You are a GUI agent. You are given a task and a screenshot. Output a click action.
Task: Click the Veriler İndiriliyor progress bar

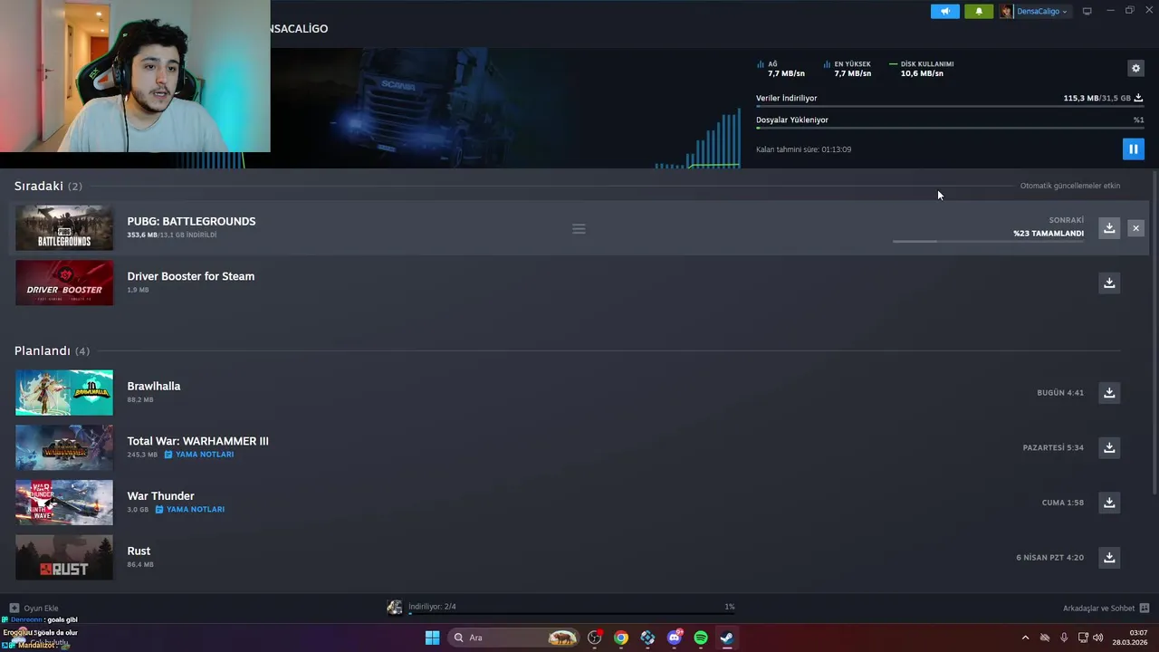coord(950,107)
